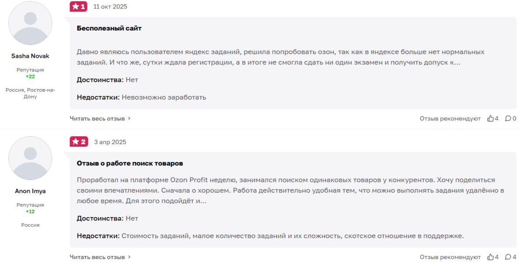This screenshot has height=264, width=522.
Task: Click the location Россия, Ростов-на-Дону
Action: pyautogui.click(x=30, y=93)
